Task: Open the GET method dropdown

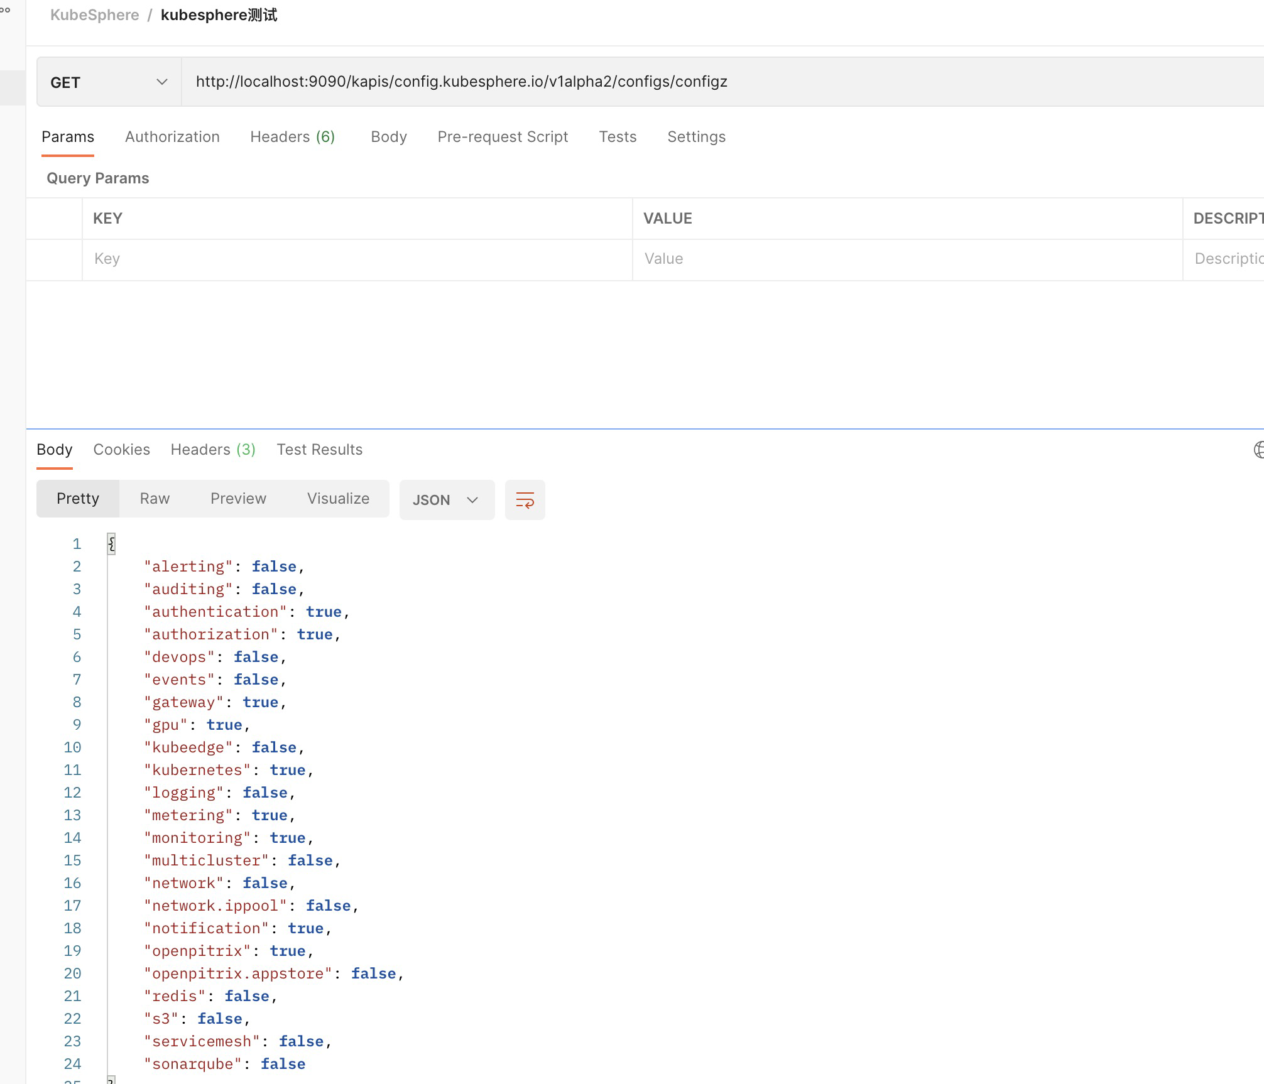Action: (109, 82)
